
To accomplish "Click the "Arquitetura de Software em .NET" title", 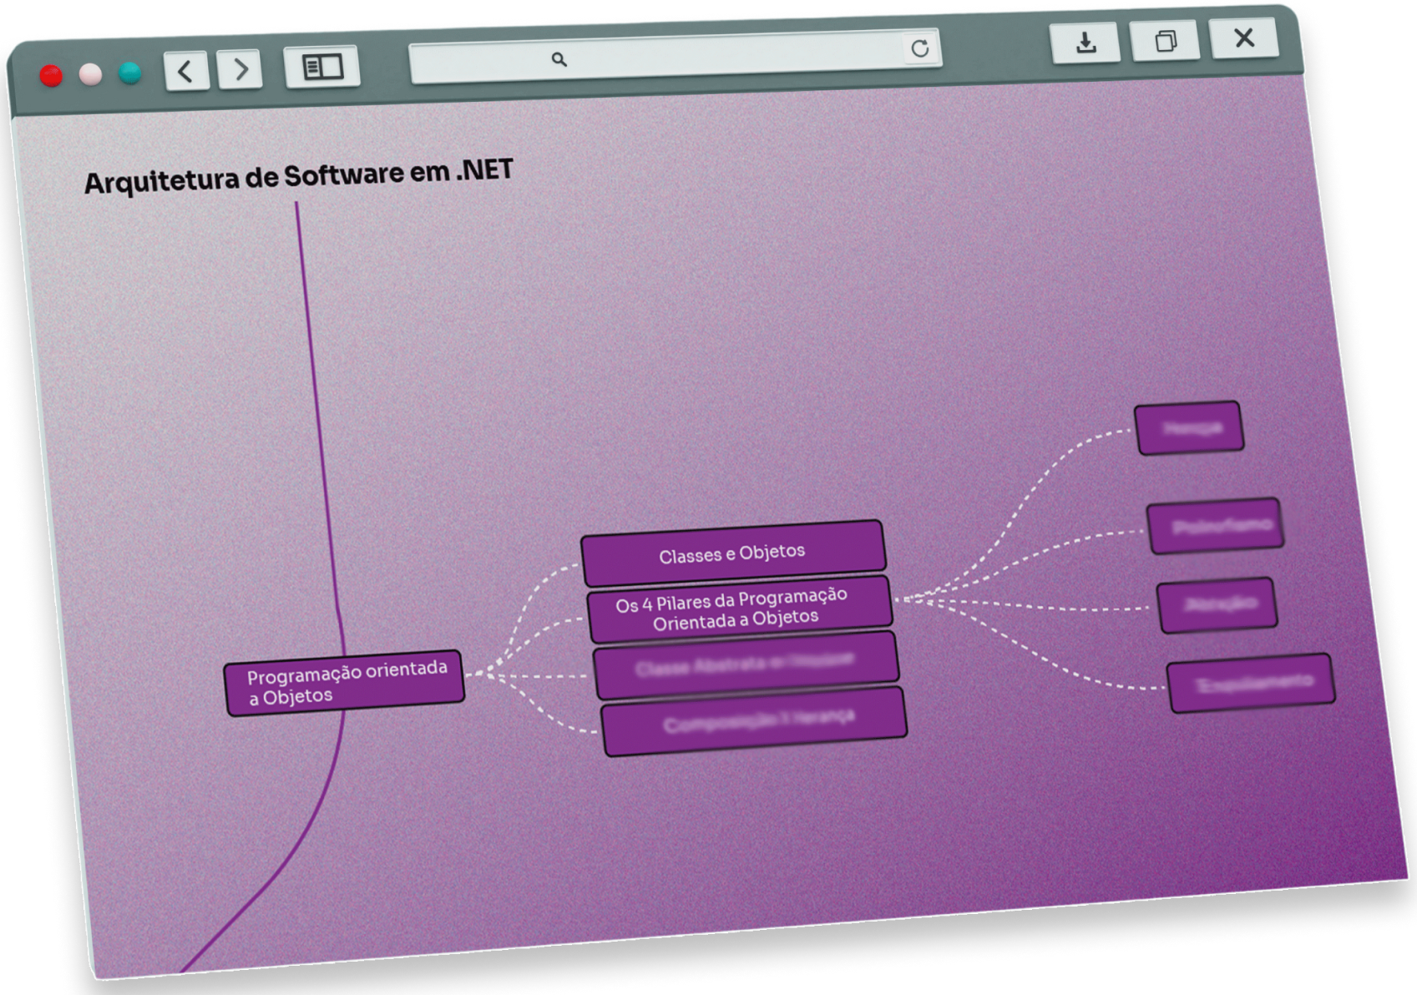I will click(299, 177).
